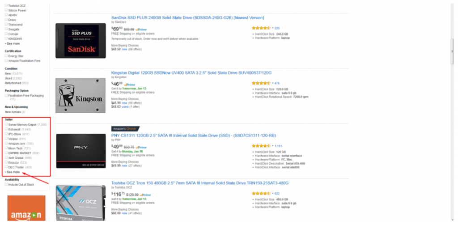Click the PNY CS1311 product image

point(81,151)
